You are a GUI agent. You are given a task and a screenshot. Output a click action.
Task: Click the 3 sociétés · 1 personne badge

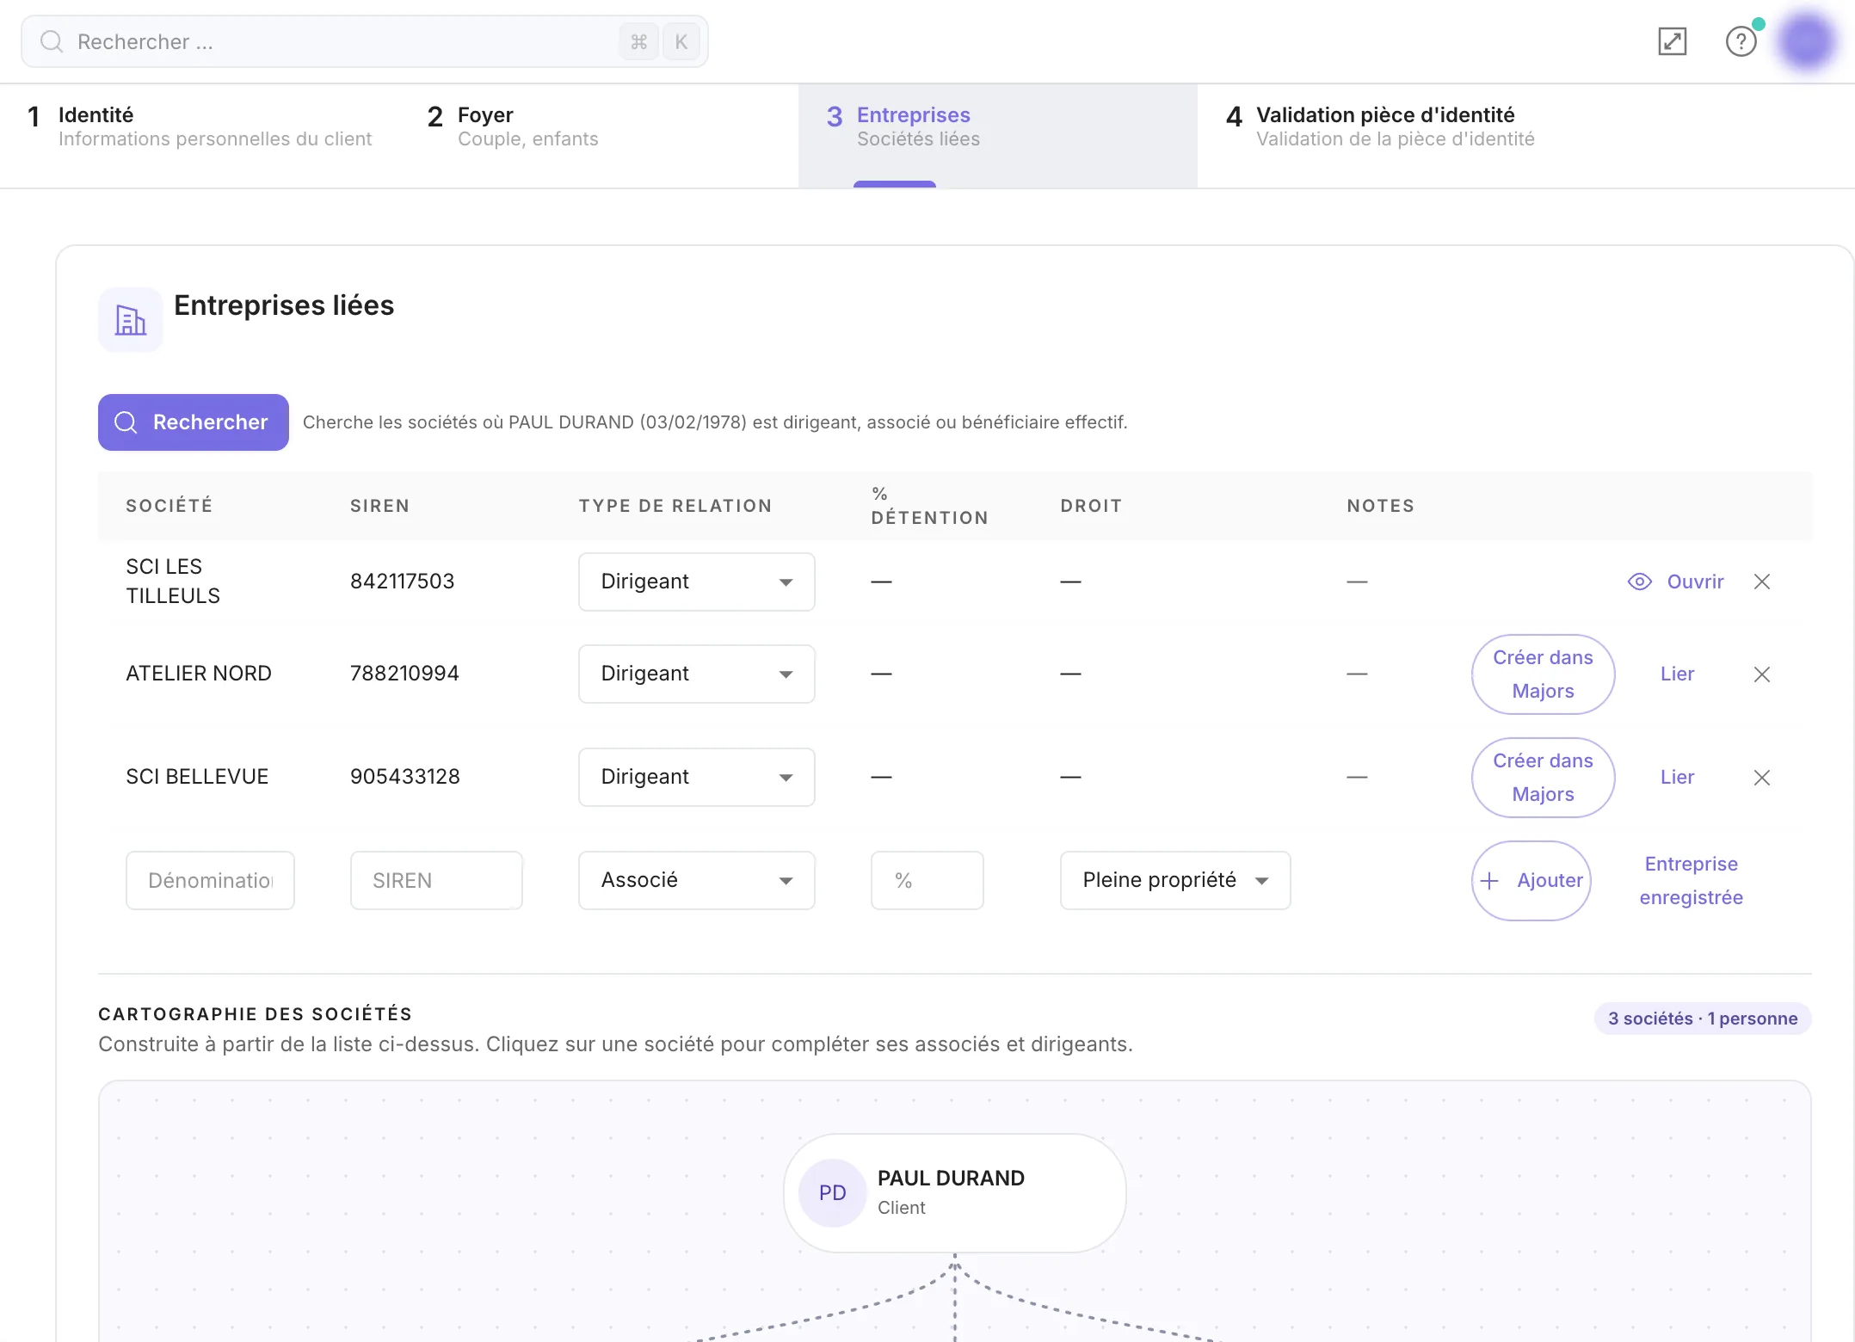coord(1703,1019)
